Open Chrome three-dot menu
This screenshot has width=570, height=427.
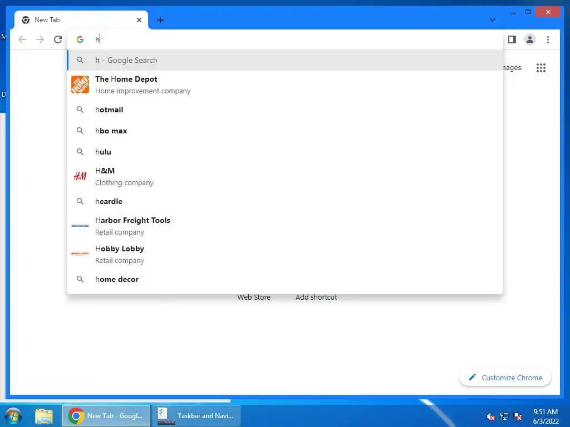coord(548,39)
